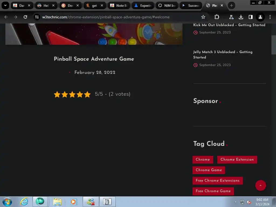
Task: Click the "Pinball Space Adventure Game" title
Action: pos(94,59)
